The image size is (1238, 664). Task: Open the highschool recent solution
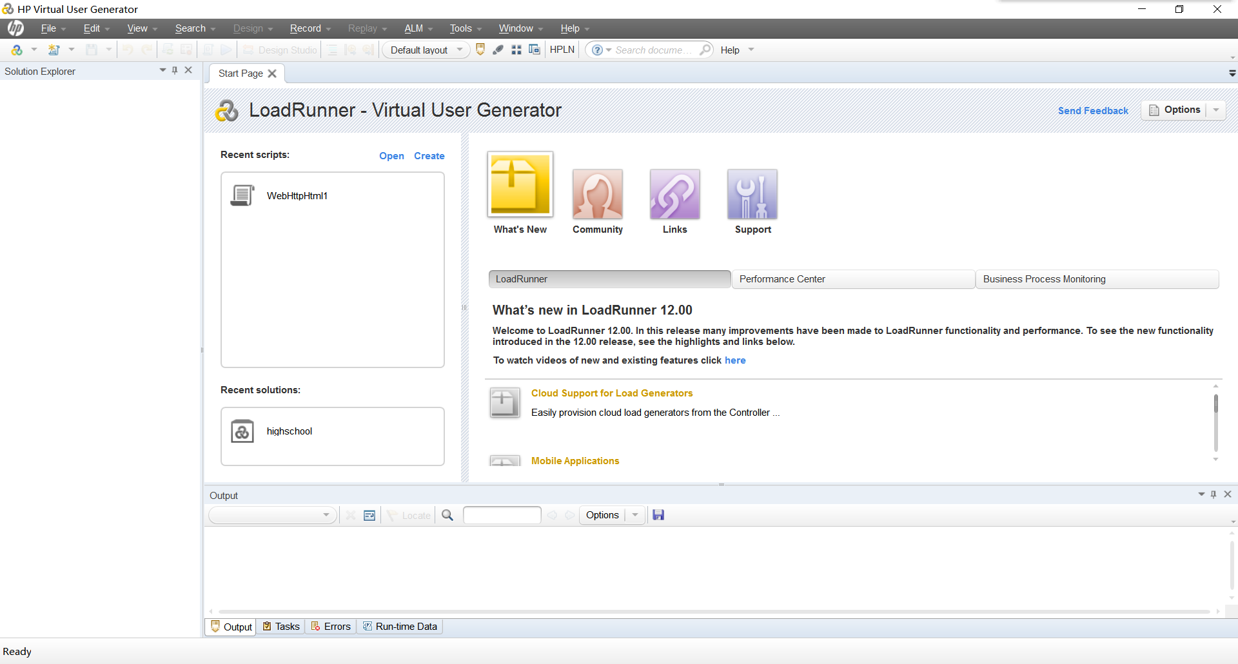point(290,431)
